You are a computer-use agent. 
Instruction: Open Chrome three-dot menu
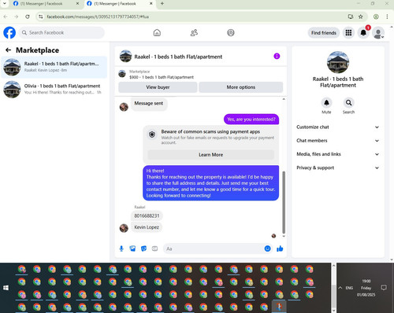click(387, 17)
